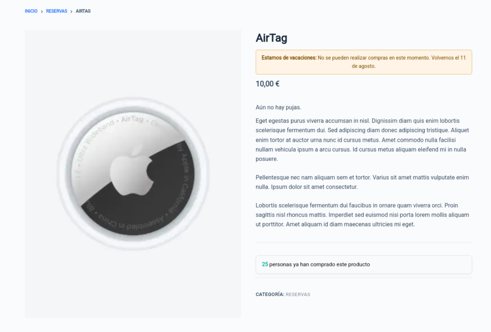Click the AIRTAG breadcrumb text
The height and width of the screenshot is (332, 491).
click(83, 11)
